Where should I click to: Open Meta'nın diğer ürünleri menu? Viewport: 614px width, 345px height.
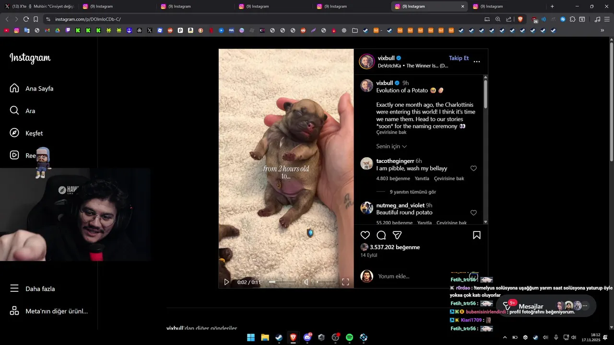point(49,311)
